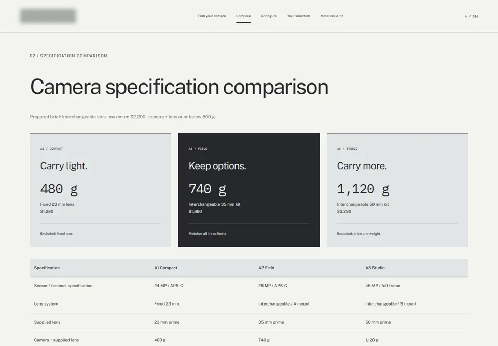The width and height of the screenshot is (498, 346).
Task: Click 'Matches all three limits' note
Action: pyautogui.click(x=208, y=233)
